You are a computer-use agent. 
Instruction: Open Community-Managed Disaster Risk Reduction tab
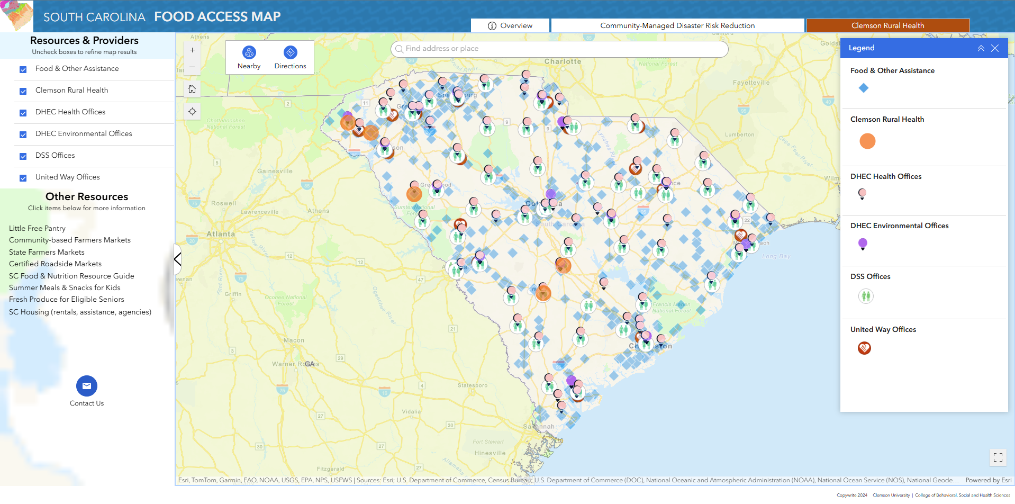[x=677, y=25]
